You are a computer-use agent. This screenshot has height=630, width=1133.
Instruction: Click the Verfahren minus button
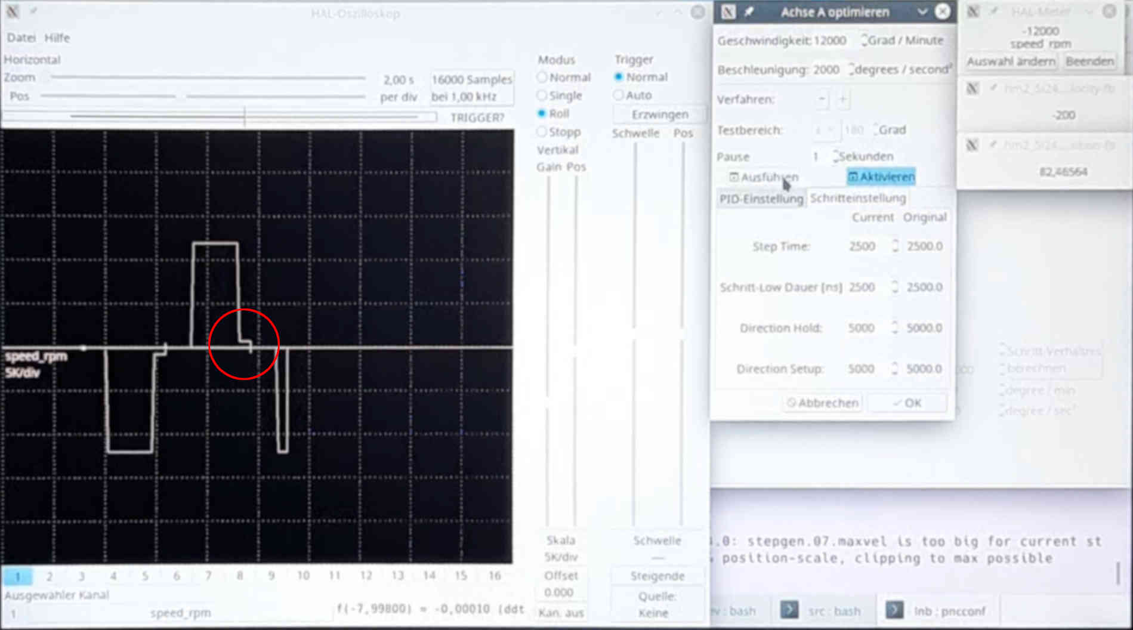point(822,99)
